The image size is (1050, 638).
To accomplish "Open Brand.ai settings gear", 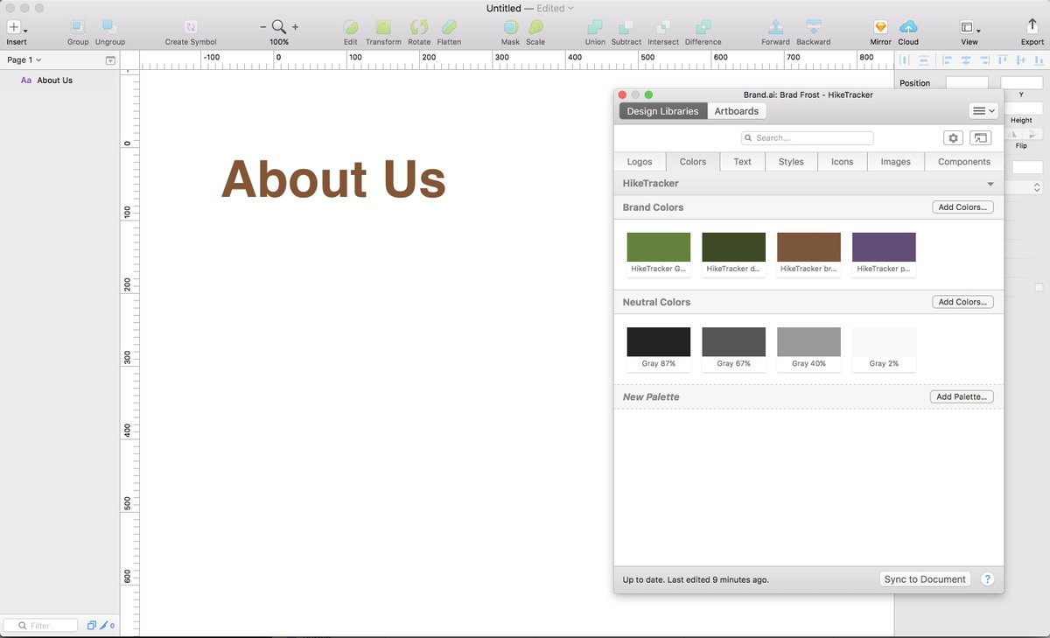I will click(x=954, y=138).
